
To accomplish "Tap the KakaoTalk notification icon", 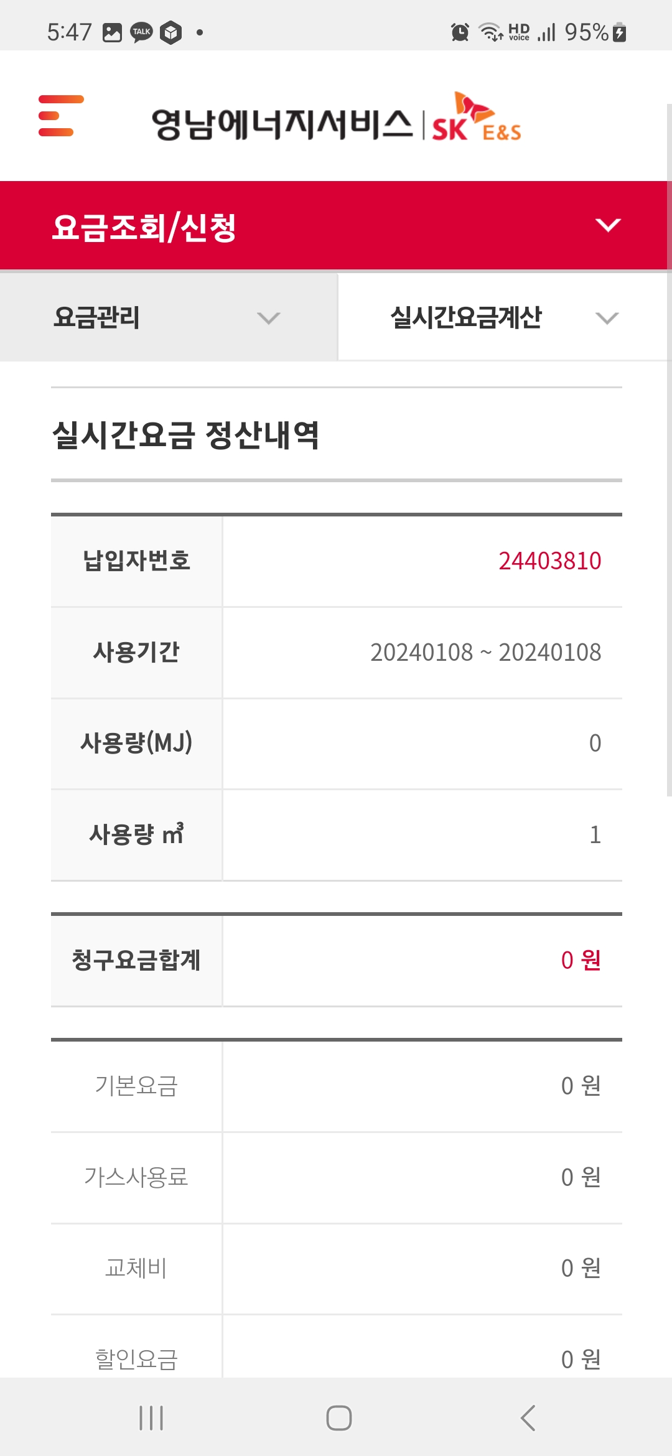I will (141, 32).
